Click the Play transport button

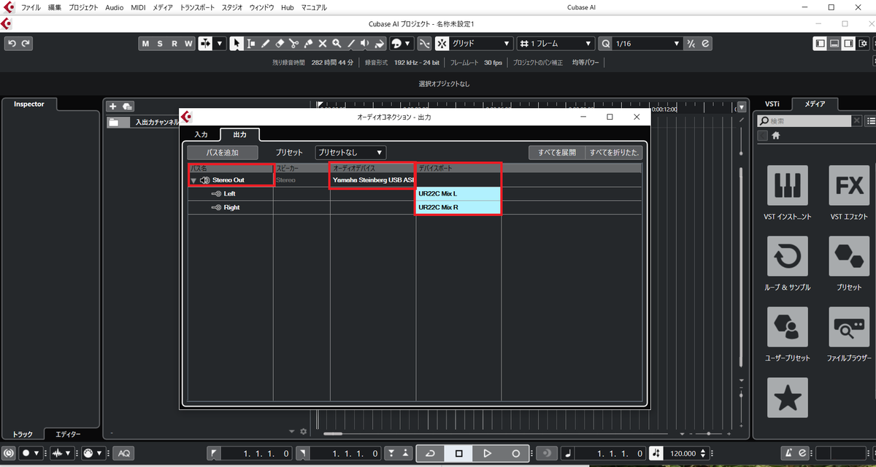click(487, 453)
